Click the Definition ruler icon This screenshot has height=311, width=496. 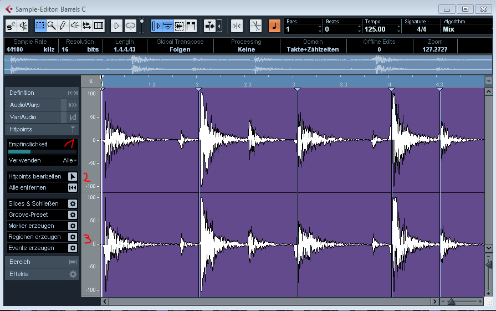coord(73,93)
